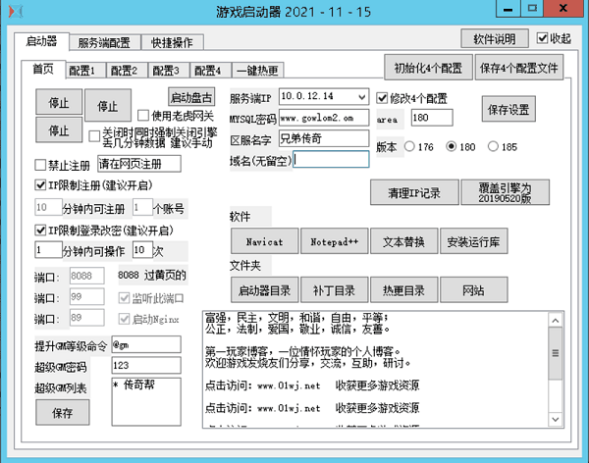Click the 清理IP记录 button
Image resolution: width=589 pixels, height=463 pixels.
tap(412, 190)
